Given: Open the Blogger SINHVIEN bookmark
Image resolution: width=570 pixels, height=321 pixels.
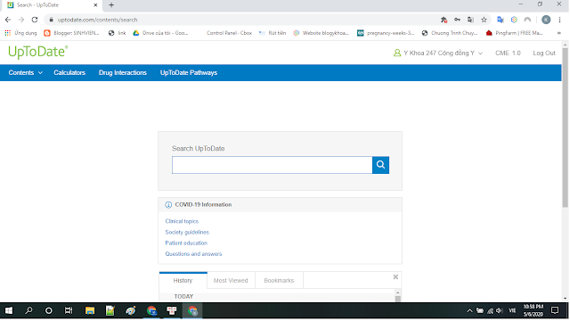Looking at the screenshot, I should (x=71, y=33).
